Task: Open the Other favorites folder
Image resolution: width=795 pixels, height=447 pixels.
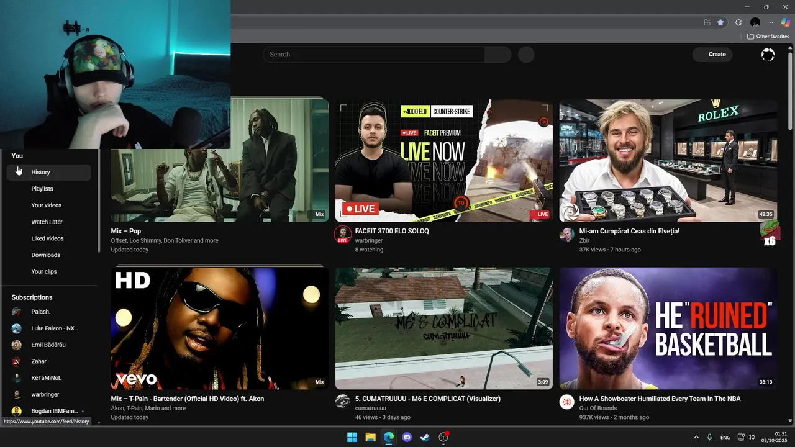Action: pyautogui.click(x=768, y=37)
